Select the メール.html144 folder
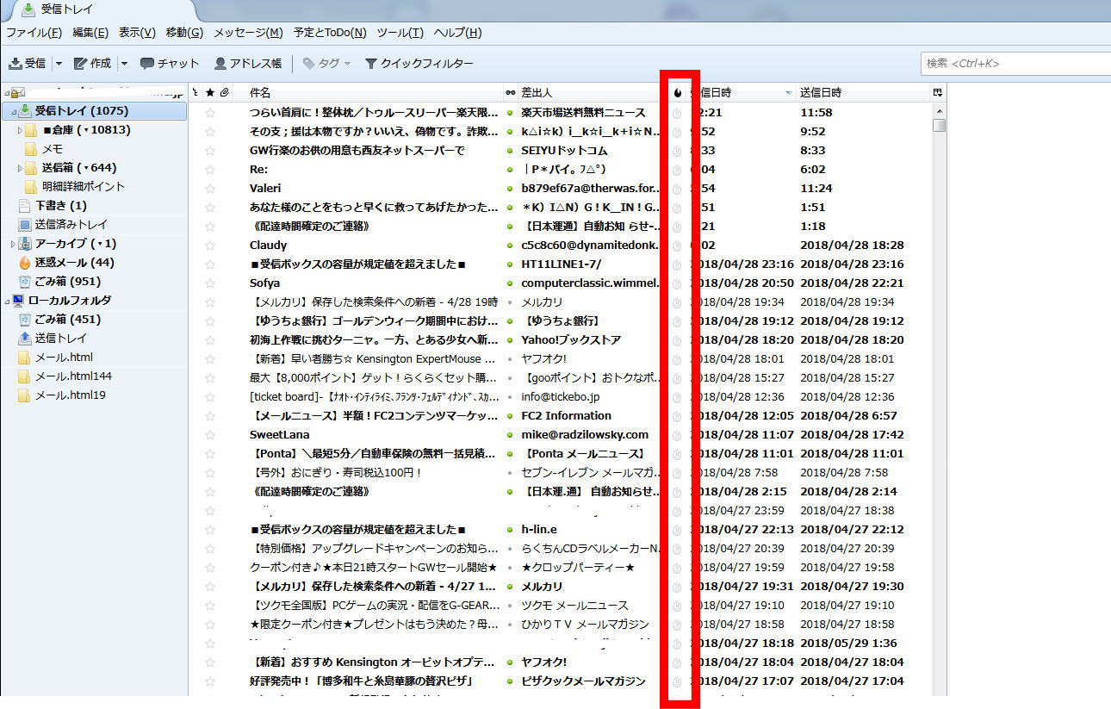The image size is (1111, 709). [73, 376]
